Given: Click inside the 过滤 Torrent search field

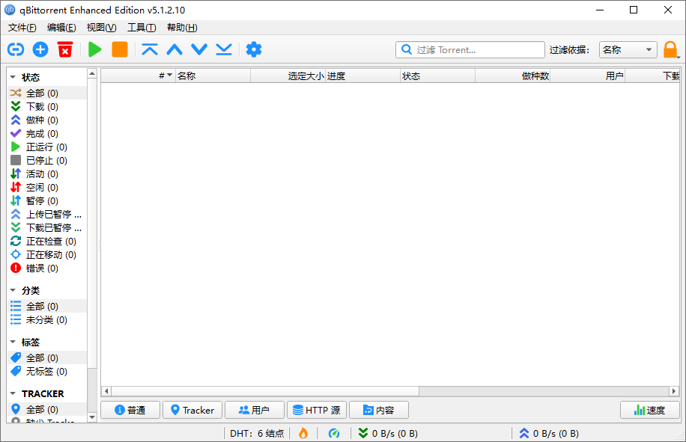Looking at the screenshot, I should coord(472,49).
